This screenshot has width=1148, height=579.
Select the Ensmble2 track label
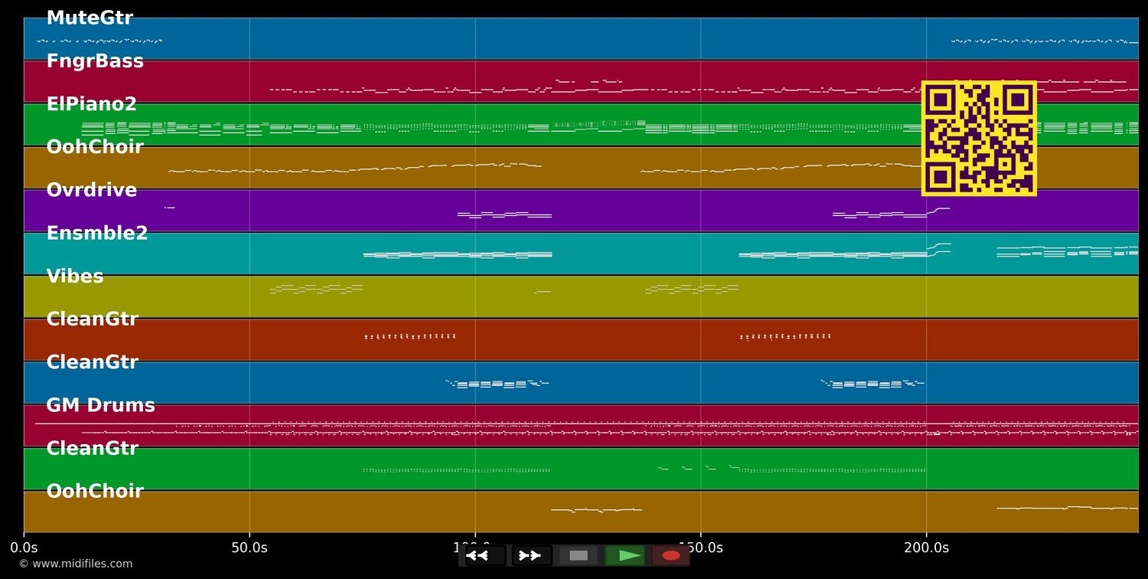[97, 233]
